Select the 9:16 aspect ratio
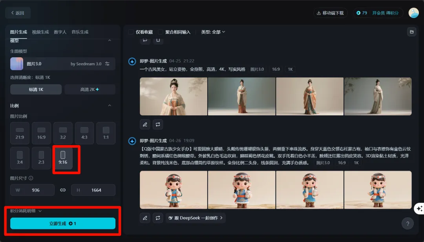 tap(63, 158)
